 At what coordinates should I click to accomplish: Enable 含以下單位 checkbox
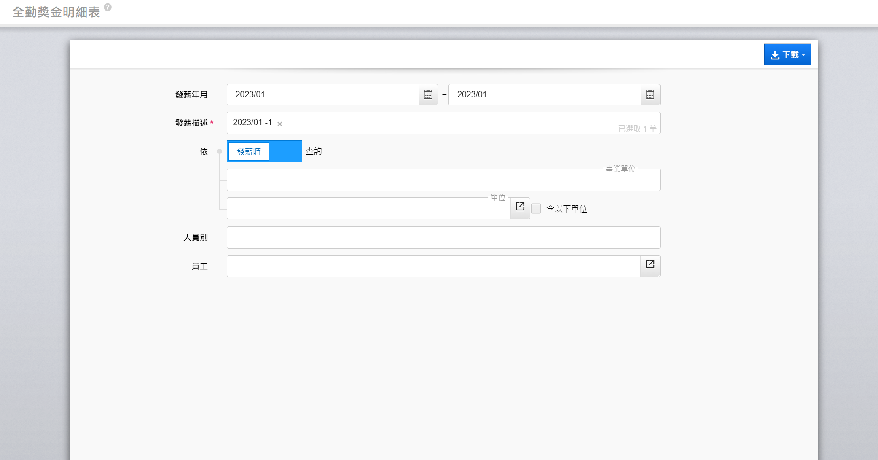point(536,209)
